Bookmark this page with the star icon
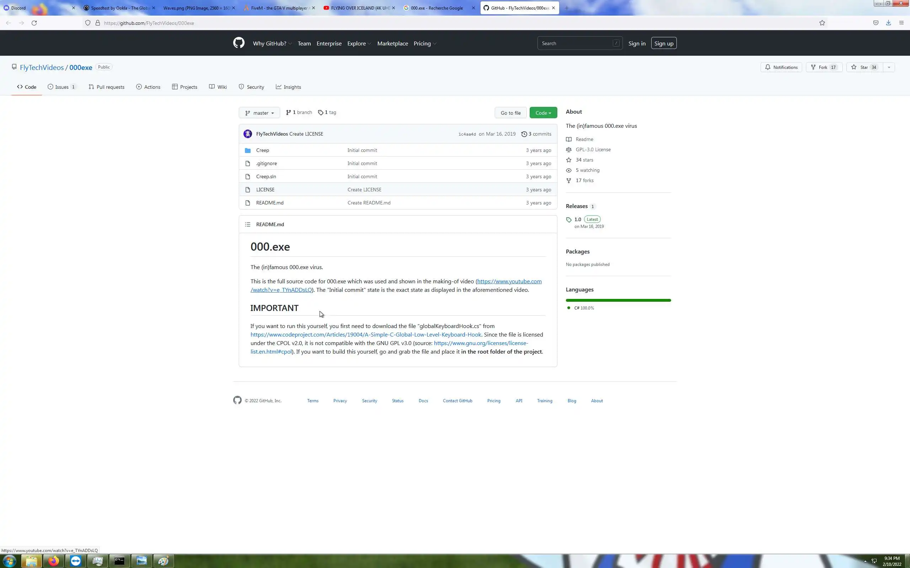This screenshot has height=568, width=910. [822, 23]
